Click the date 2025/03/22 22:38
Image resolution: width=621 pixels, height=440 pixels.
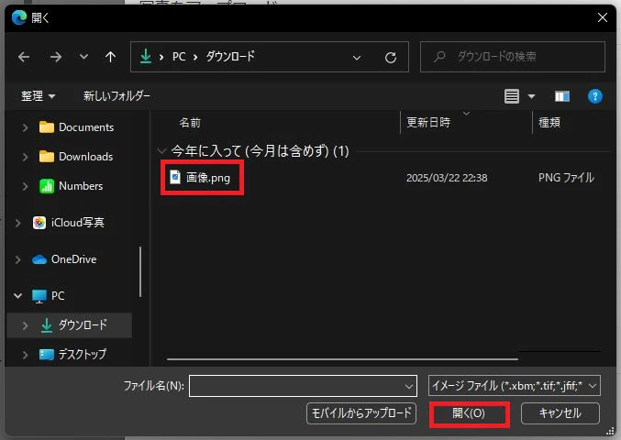(x=447, y=178)
